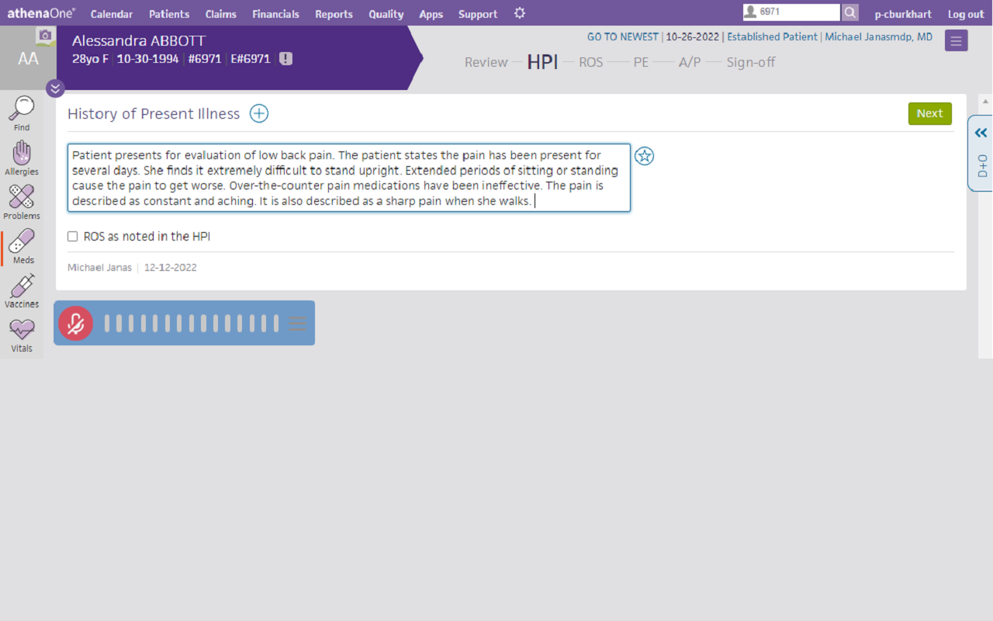Click the green Next button
This screenshot has width=993, height=621.
[x=929, y=113]
